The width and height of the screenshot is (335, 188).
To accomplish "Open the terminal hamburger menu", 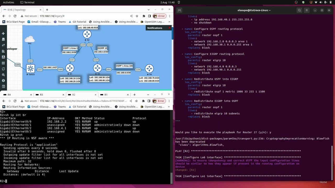I will click(x=306, y=10).
